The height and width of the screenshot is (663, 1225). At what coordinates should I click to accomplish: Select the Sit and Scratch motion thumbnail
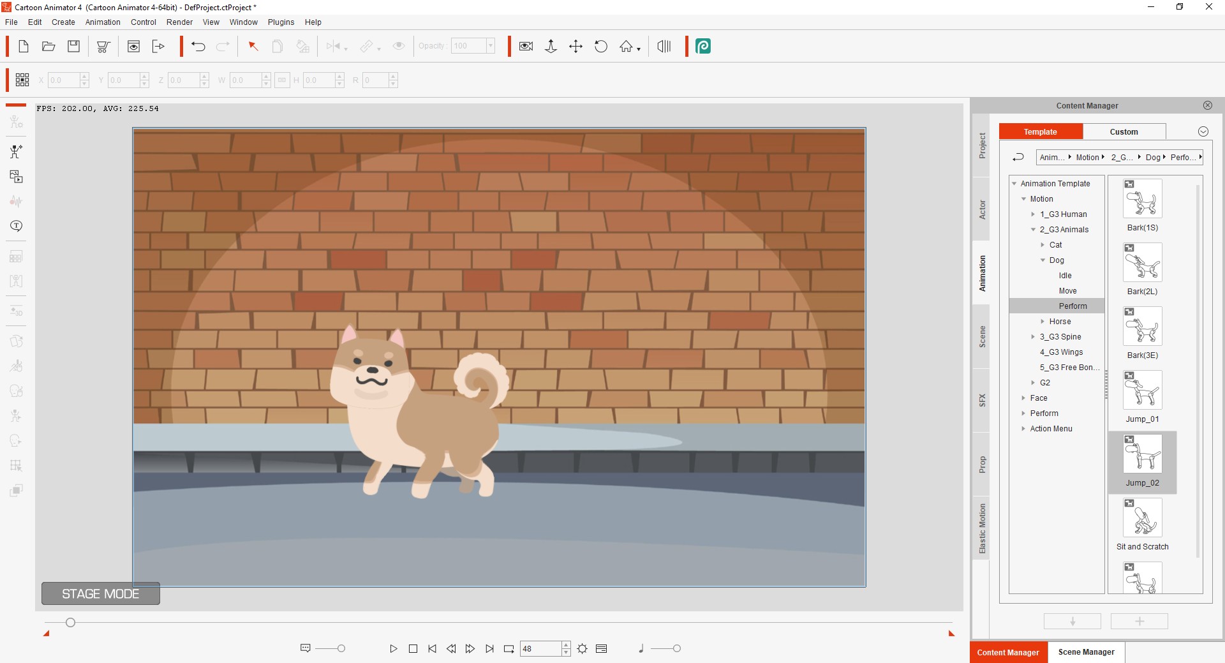coord(1142,518)
